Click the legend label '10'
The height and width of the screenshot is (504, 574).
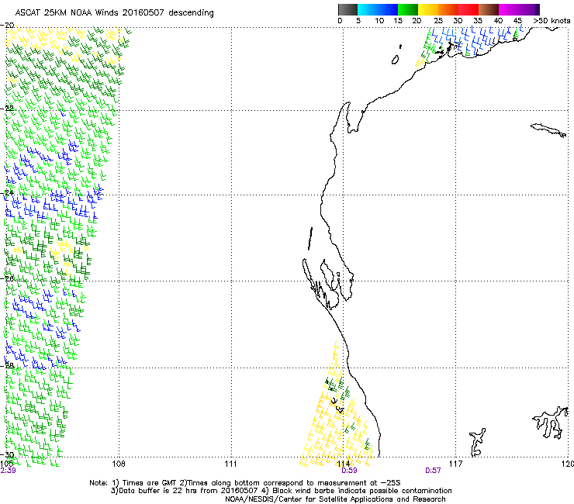click(x=379, y=21)
